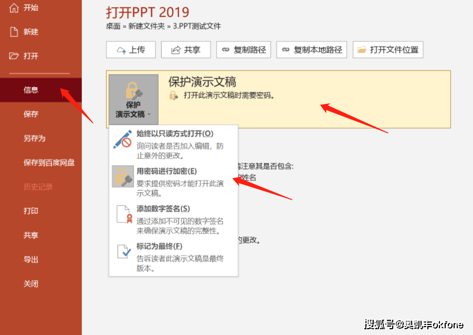
Task: Click description 要求提供密码才能打开此演示文稿
Action: (180, 189)
